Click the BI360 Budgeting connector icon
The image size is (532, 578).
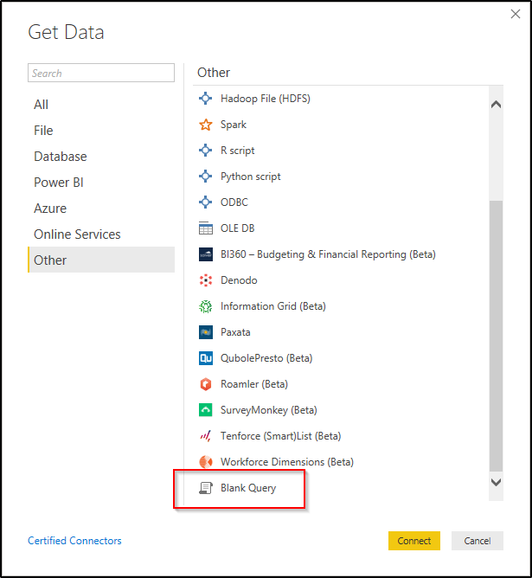point(206,254)
